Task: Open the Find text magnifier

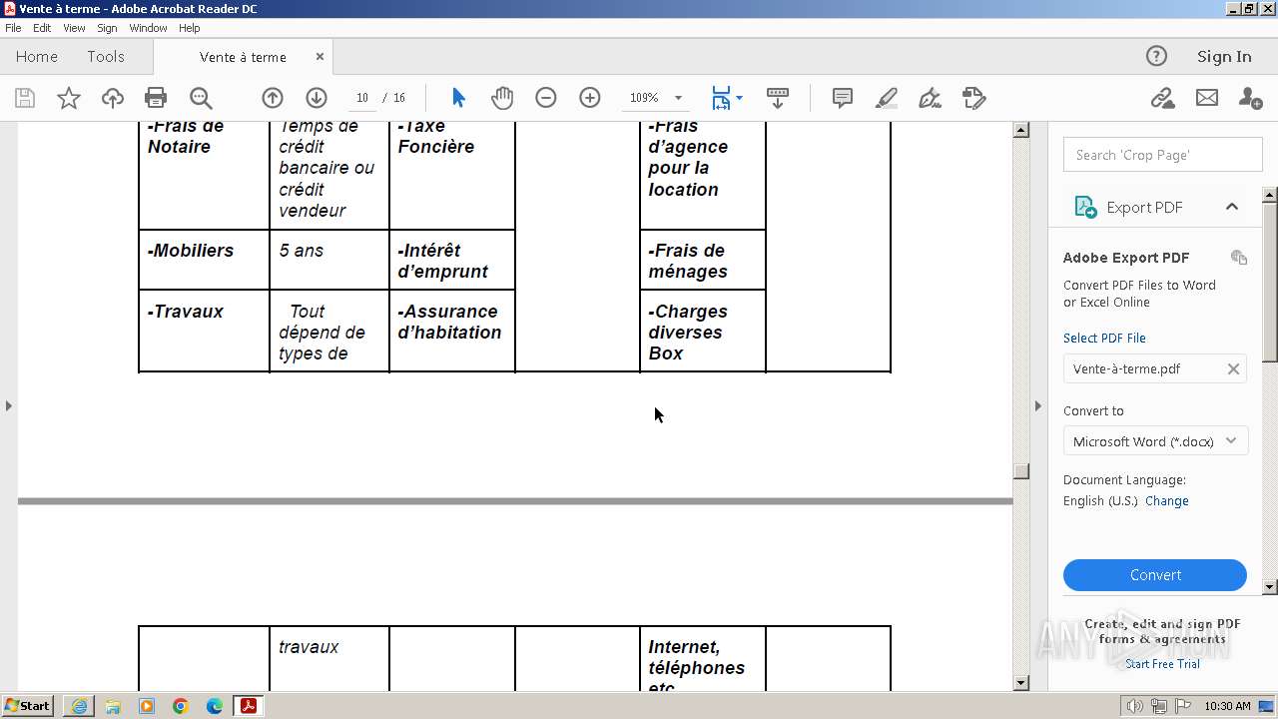Action: click(x=201, y=98)
